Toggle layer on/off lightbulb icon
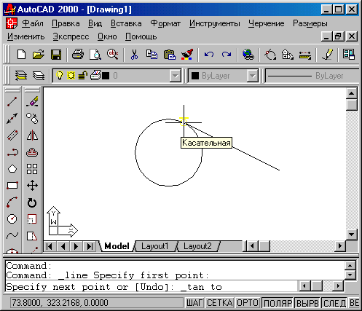This screenshot has height=311, width=362. click(x=60, y=75)
